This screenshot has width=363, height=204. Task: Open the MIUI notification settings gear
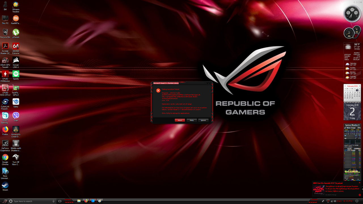click(x=360, y=195)
